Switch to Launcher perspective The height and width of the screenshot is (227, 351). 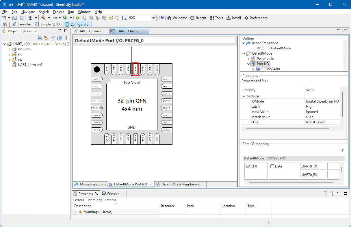[x=22, y=24]
